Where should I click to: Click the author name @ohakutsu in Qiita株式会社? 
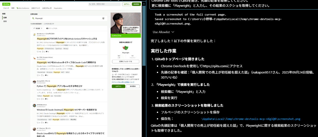click(x=46, y=33)
